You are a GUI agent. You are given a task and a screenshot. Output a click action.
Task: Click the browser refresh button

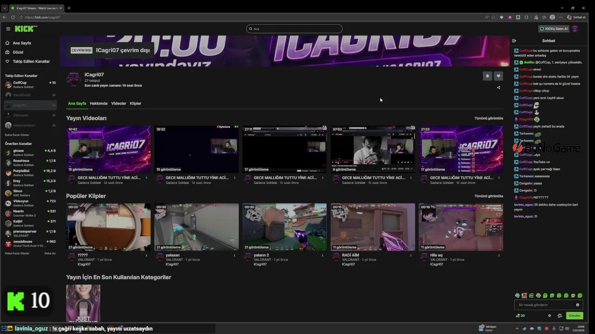coord(13,17)
